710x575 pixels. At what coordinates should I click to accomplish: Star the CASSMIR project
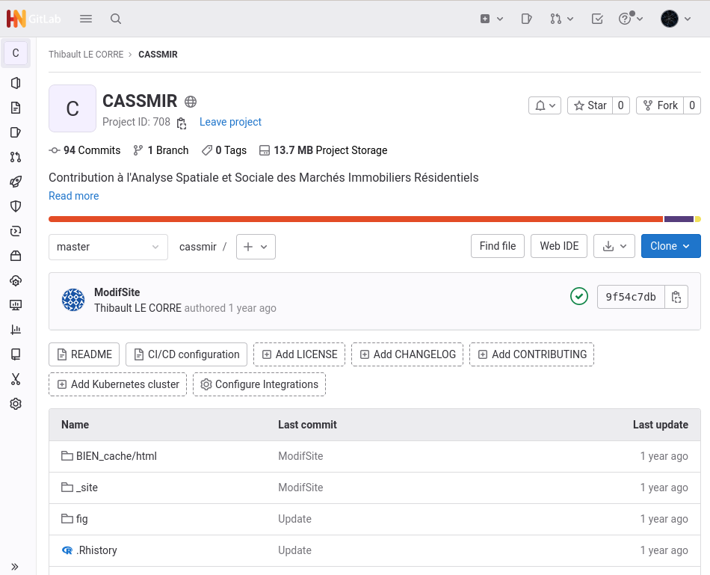(x=590, y=105)
